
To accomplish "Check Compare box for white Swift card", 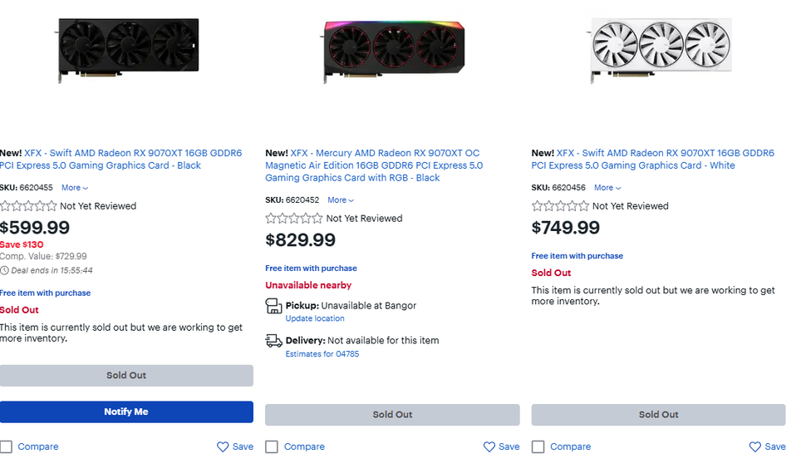I will point(538,446).
